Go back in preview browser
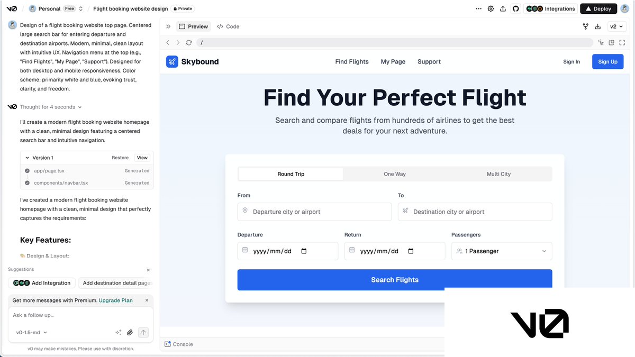The image size is (635, 357). (x=168, y=43)
